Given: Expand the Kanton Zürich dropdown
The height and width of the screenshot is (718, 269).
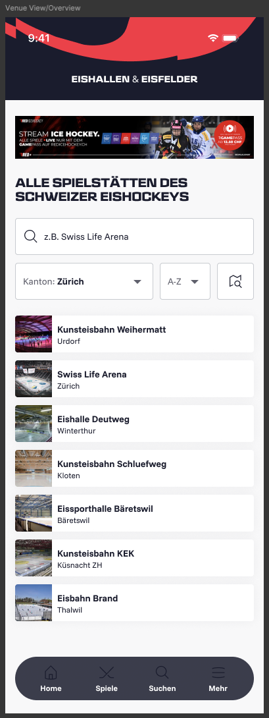Looking at the screenshot, I should click(x=84, y=281).
